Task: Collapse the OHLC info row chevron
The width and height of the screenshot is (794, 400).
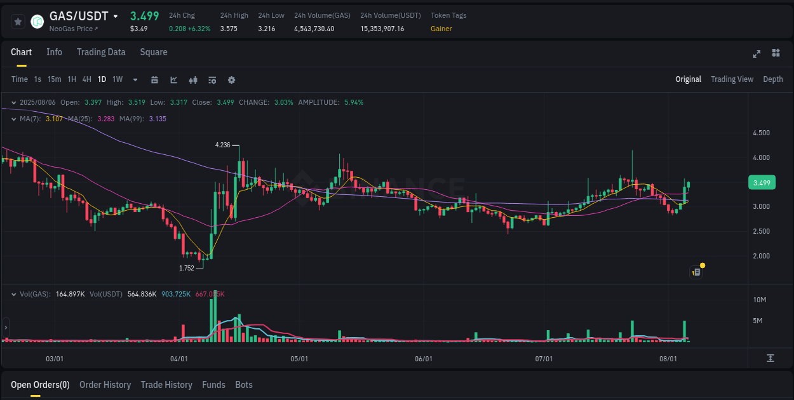Action: pyautogui.click(x=13, y=102)
